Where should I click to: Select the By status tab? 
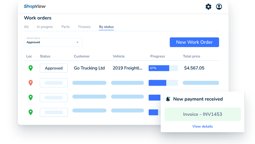click(106, 27)
